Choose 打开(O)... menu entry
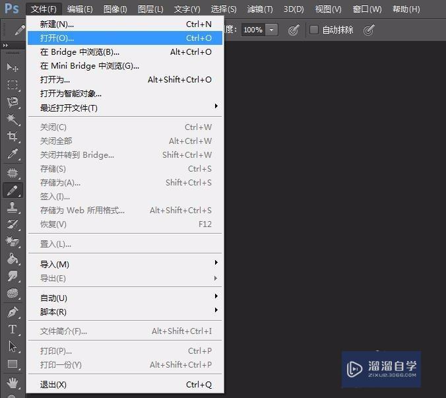The height and width of the screenshot is (398, 446). (125, 38)
